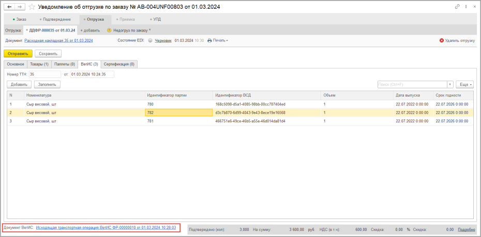Open the Сертификация (0) tab
This screenshot has height=237, width=481.
(119, 65)
